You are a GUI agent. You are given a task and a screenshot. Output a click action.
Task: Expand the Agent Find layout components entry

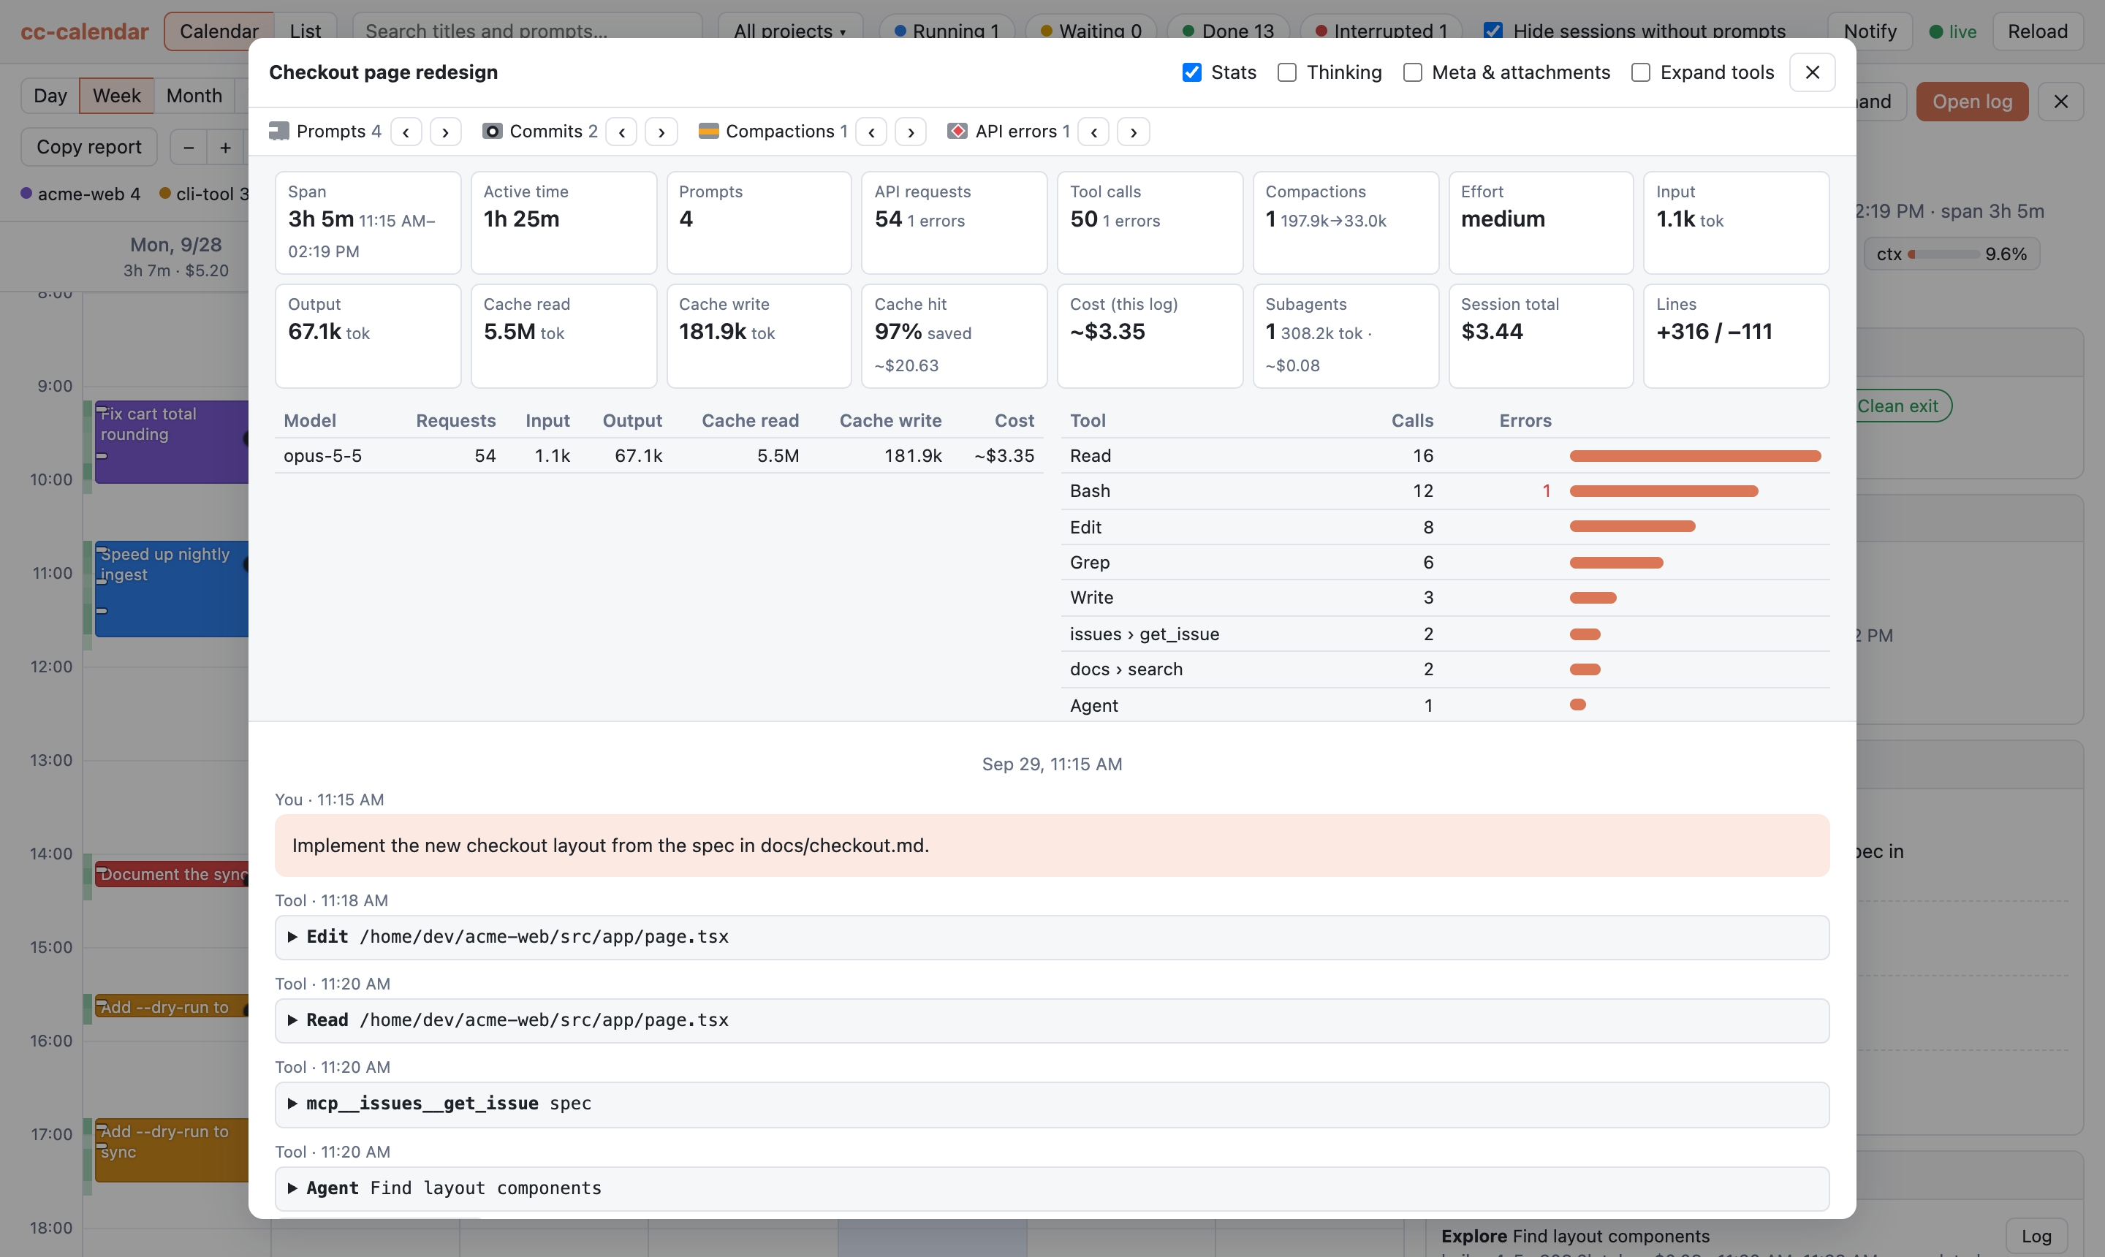[x=1051, y=1188]
